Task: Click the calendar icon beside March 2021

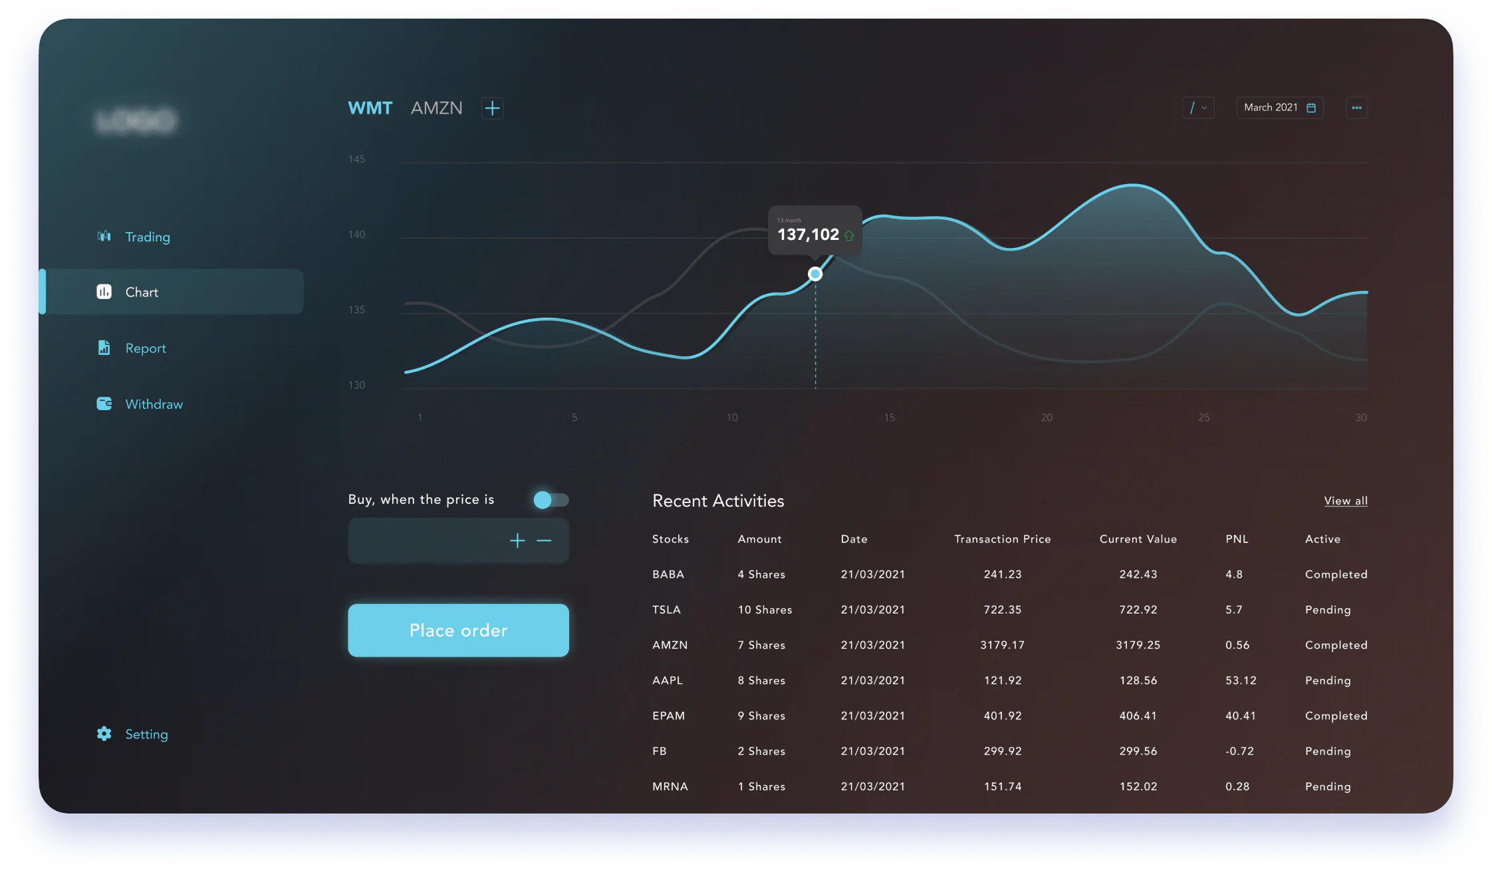Action: pos(1311,108)
